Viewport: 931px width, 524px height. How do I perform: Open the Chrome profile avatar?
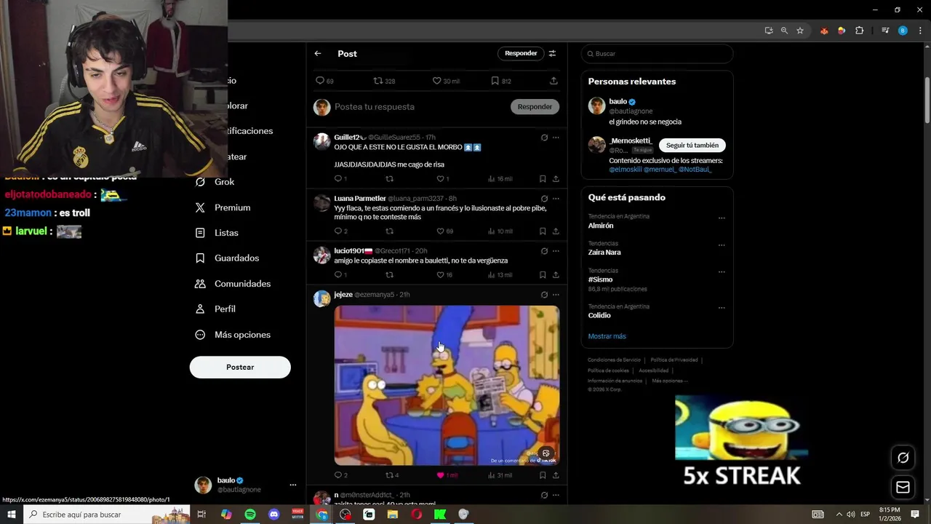click(903, 31)
